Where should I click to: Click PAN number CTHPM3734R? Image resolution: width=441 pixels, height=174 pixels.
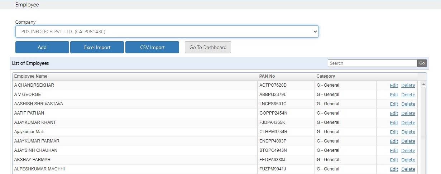(x=274, y=132)
